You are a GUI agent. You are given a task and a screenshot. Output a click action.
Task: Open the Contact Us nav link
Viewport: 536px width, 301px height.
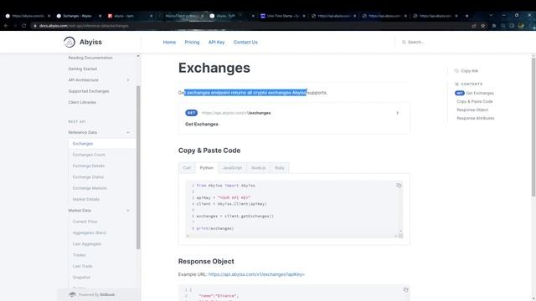tap(245, 43)
